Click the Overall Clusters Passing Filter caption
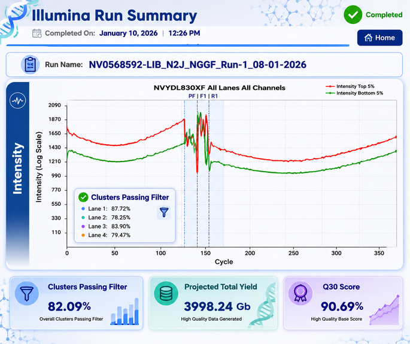The image size is (410, 344). click(x=71, y=319)
